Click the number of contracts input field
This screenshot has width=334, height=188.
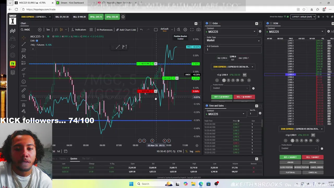pos(234,50)
